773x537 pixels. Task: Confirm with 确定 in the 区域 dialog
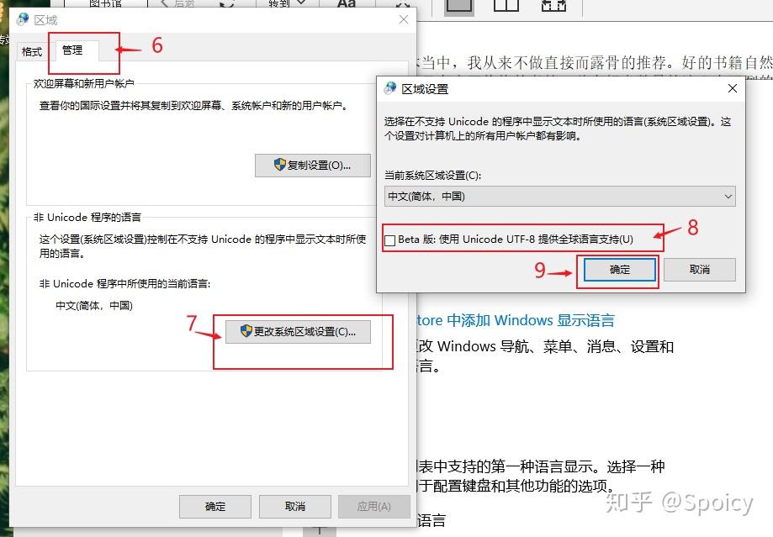pos(215,507)
